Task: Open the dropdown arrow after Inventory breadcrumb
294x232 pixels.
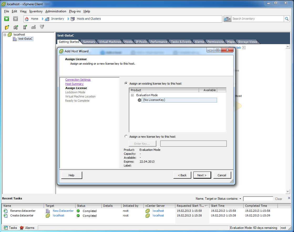Action: tap(68, 19)
